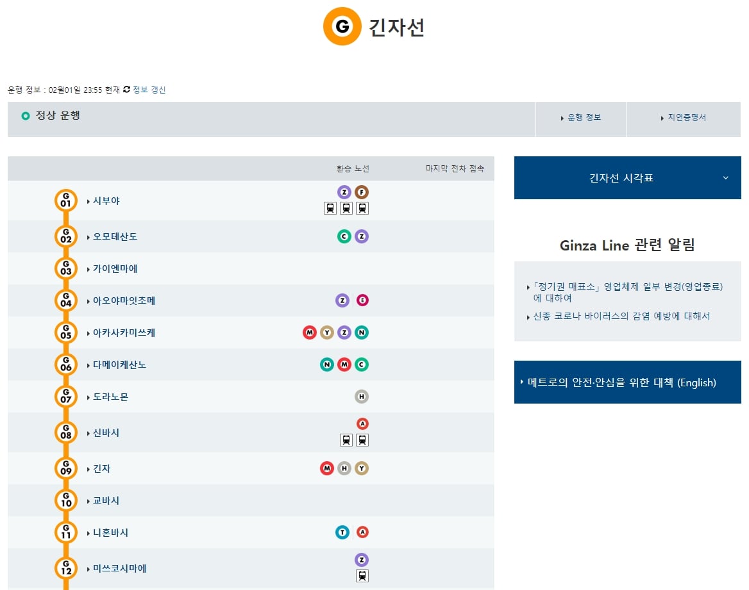Click 메트로의 안전·안심을 위한 대책 button
Screen dimensions: 749x590
(627, 382)
